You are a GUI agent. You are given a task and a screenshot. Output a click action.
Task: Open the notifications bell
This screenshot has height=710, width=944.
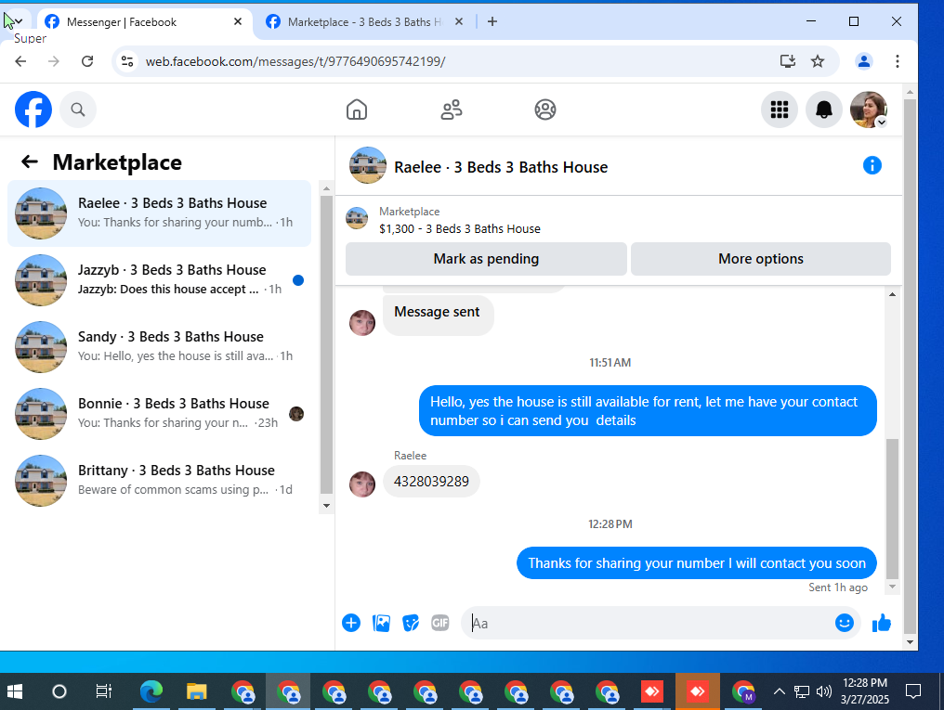[x=823, y=110]
